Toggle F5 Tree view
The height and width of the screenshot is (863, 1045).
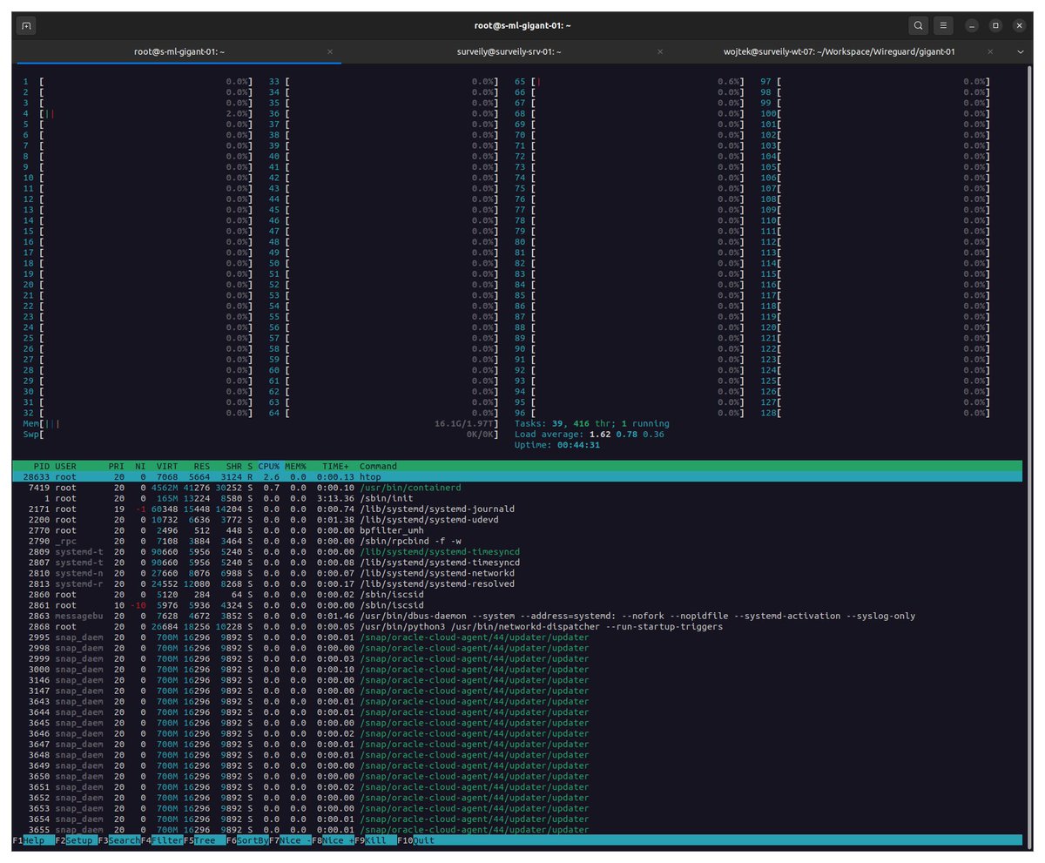[x=204, y=840]
